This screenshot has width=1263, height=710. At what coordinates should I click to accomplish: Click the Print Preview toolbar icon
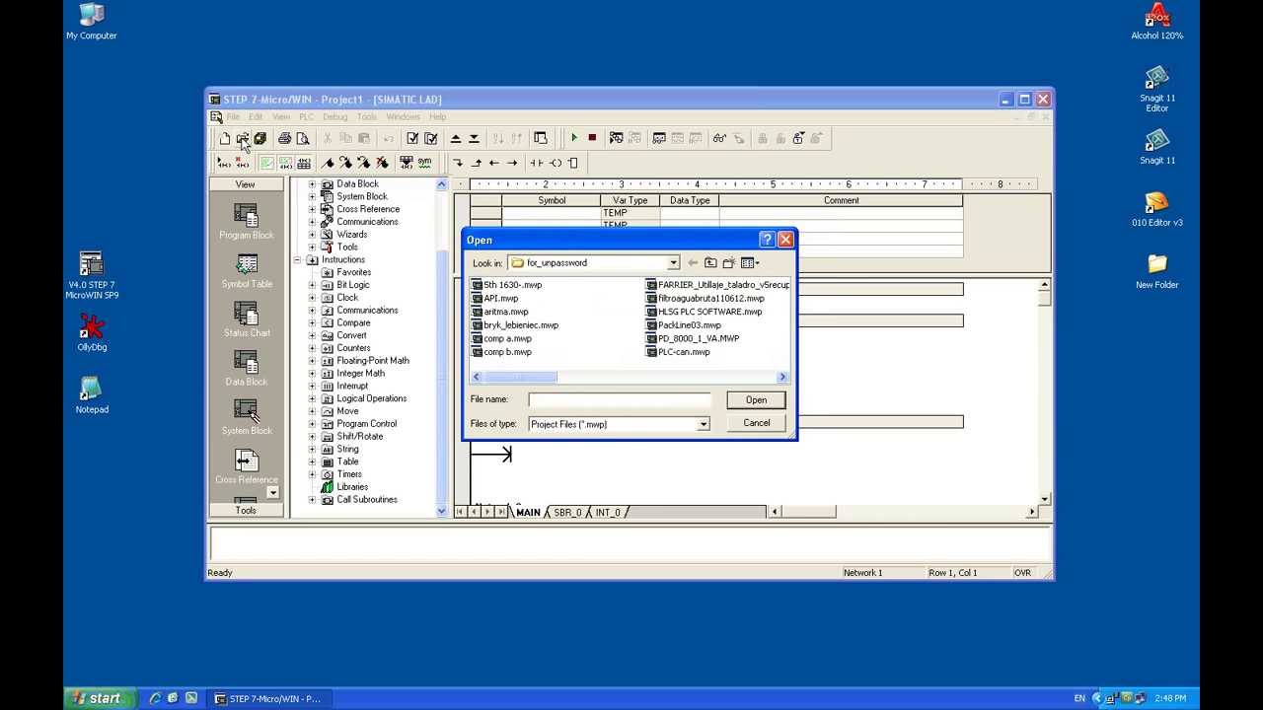pyautogui.click(x=302, y=138)
